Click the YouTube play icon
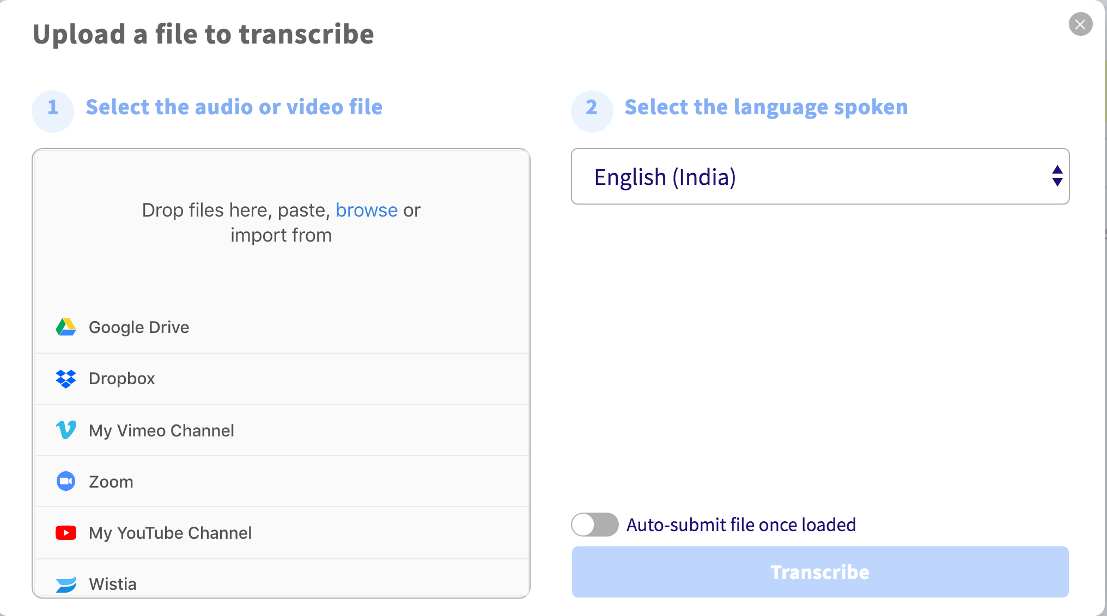Image resolution: width=1107 pixels, height=616 pixels. click(66, 533)
